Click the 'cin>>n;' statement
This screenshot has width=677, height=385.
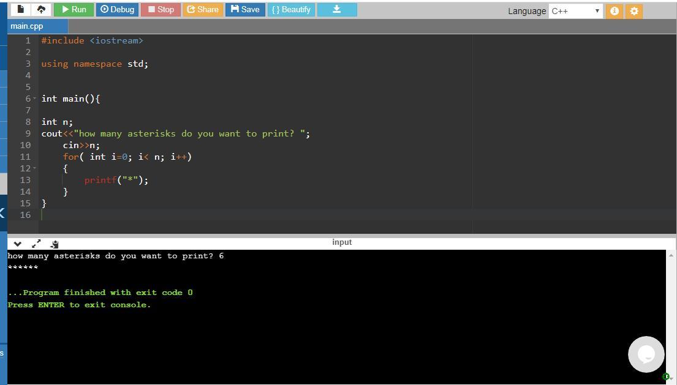pyautogui.click(x=81, y=145)
